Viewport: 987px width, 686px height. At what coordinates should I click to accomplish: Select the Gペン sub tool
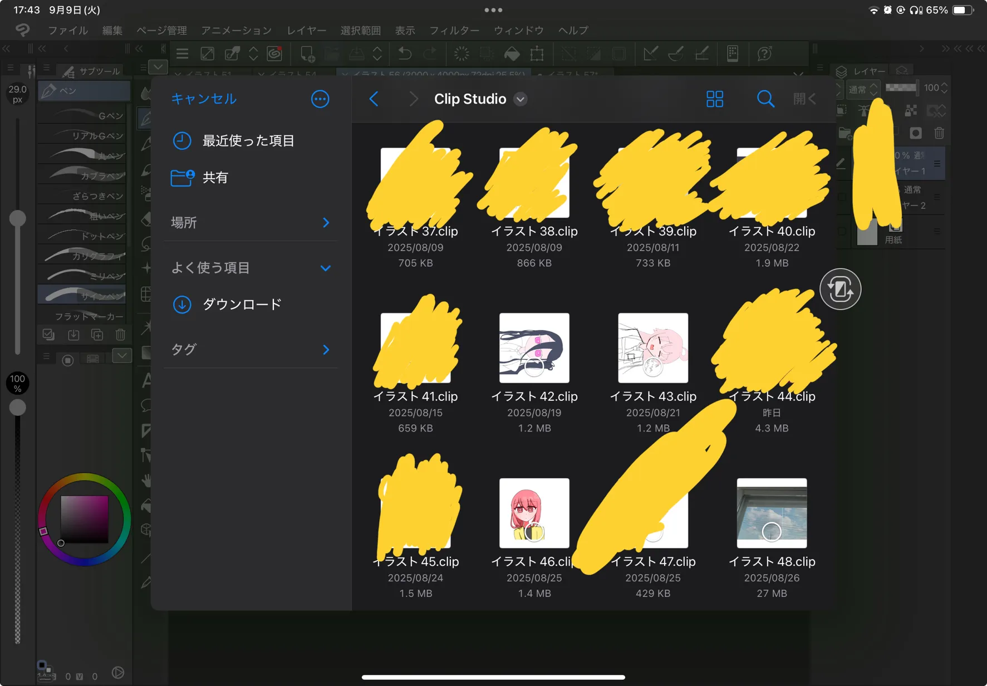click(82, 115)
